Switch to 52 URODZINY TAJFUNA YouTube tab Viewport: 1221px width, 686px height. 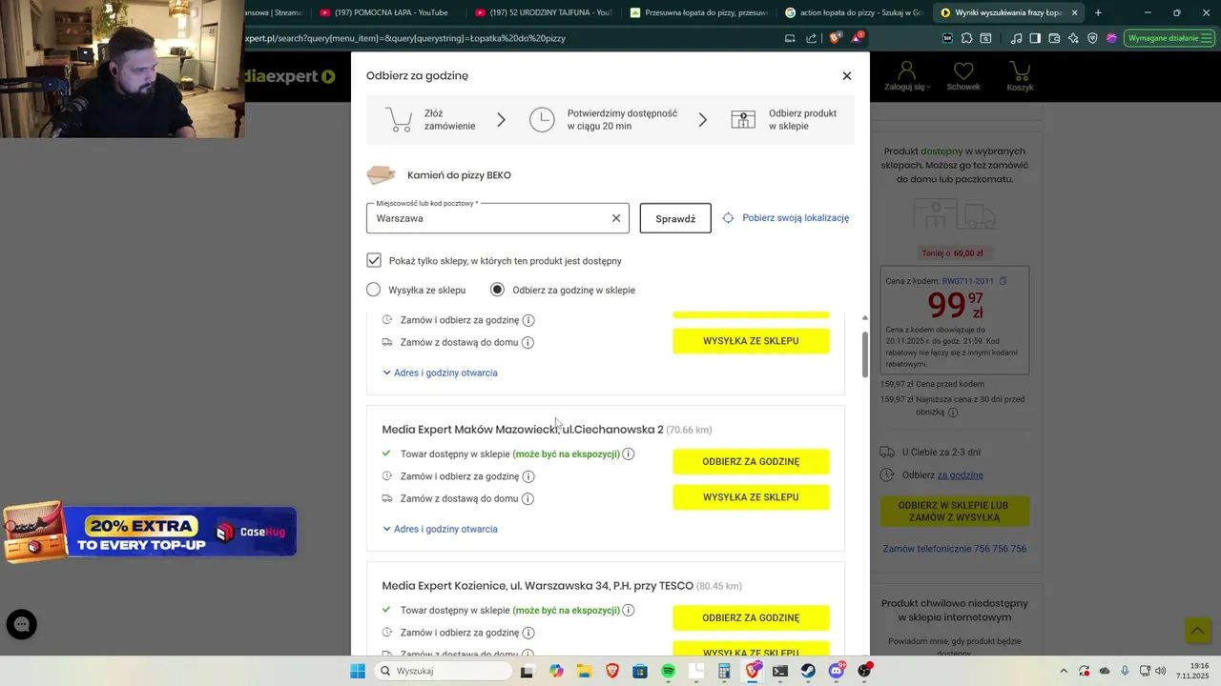544,12
